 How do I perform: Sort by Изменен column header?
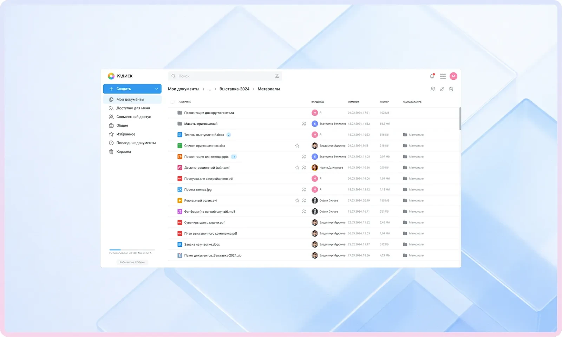(x=353, y=102)
